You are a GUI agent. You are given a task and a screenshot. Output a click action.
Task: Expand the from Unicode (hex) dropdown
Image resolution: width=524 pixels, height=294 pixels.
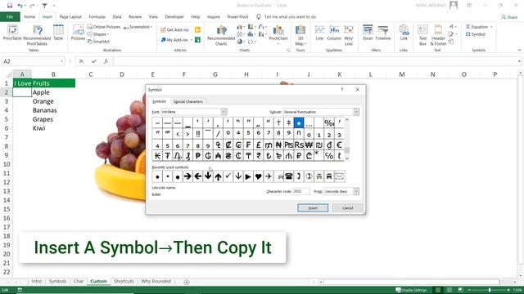click(x=356, y=191)
